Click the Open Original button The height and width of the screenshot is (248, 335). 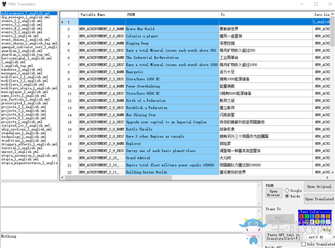point(319,186)
